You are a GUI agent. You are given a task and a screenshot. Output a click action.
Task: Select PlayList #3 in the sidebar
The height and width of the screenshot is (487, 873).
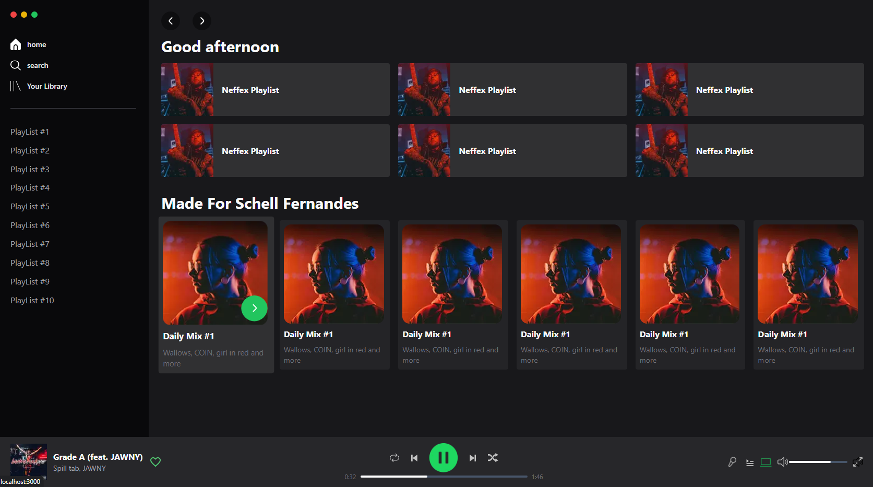point(30,169)
